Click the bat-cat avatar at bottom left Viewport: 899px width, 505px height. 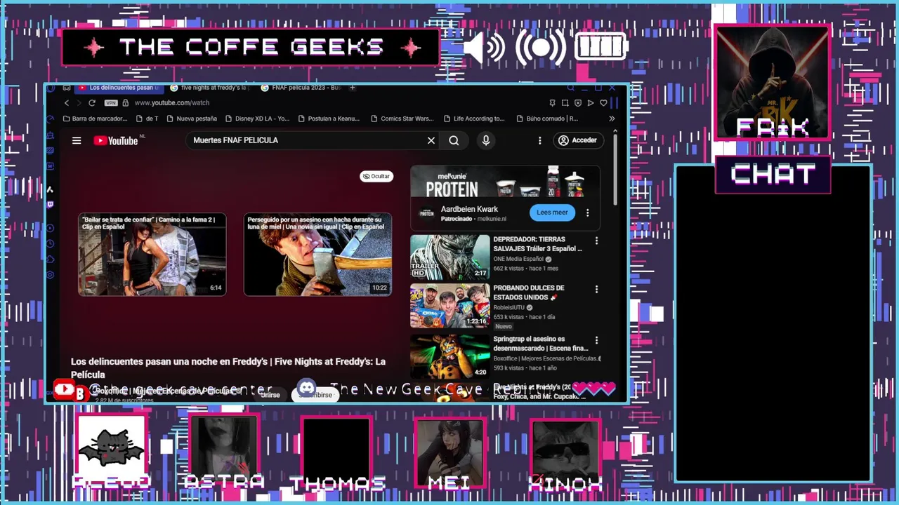pos(111,449)
